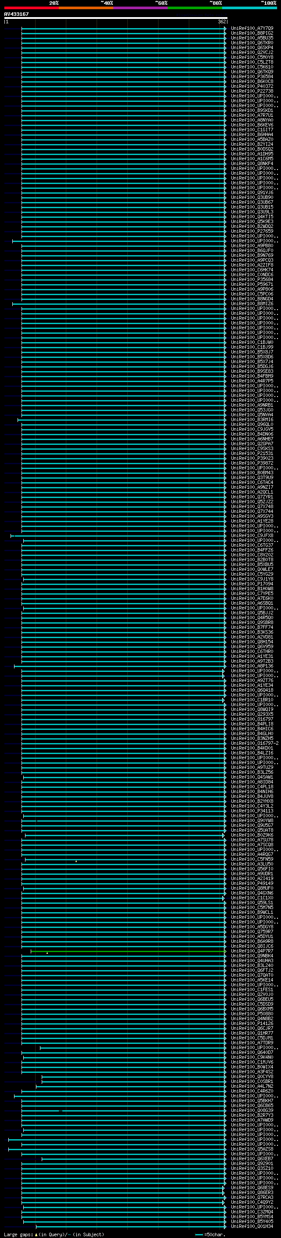Open hit UniRef100_Q6SKP4

(252, 47)
